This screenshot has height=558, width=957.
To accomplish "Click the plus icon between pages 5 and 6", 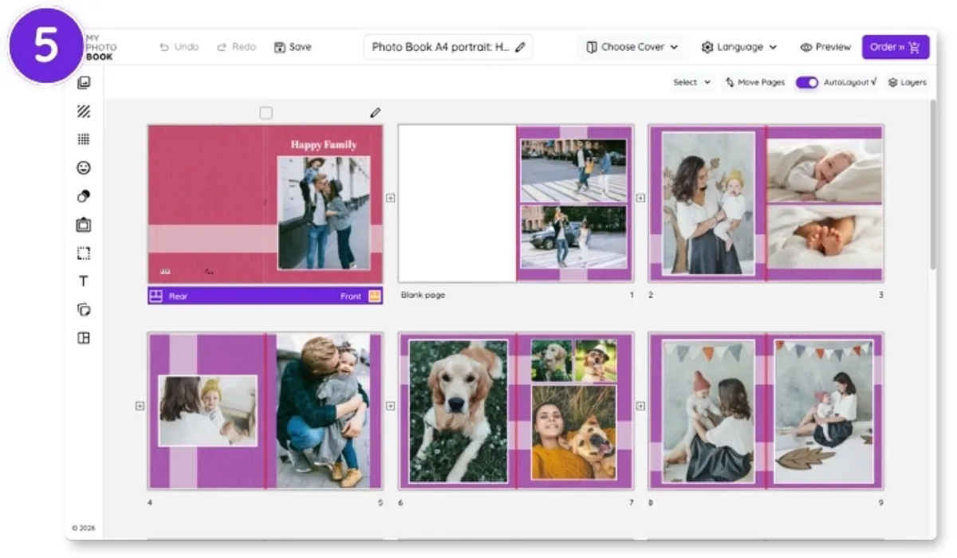I will point(391,406).
